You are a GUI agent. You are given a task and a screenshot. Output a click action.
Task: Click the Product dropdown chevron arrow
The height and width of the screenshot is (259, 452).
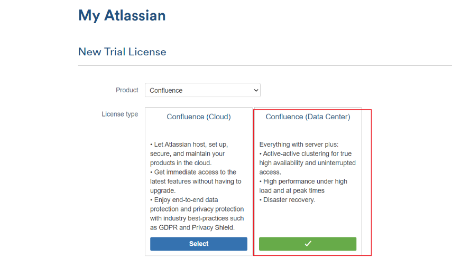coord(256,90)
